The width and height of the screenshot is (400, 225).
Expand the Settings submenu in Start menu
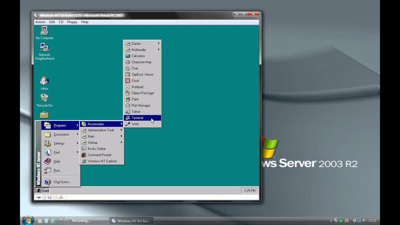61,143
